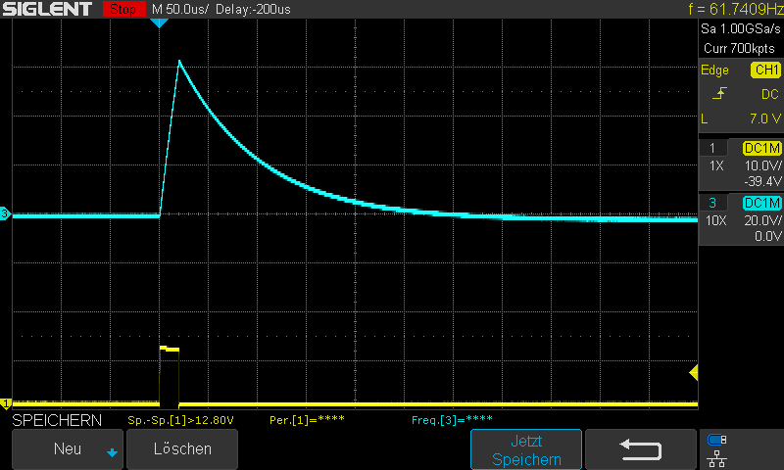Click the cyan DC1M badge of channel 3
The image size is (784, 470).
762,203
